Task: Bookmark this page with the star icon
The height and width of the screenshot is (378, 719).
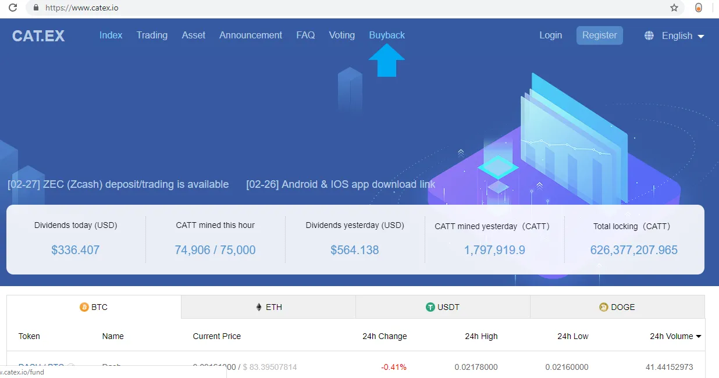Action: (x=674, y=8)
